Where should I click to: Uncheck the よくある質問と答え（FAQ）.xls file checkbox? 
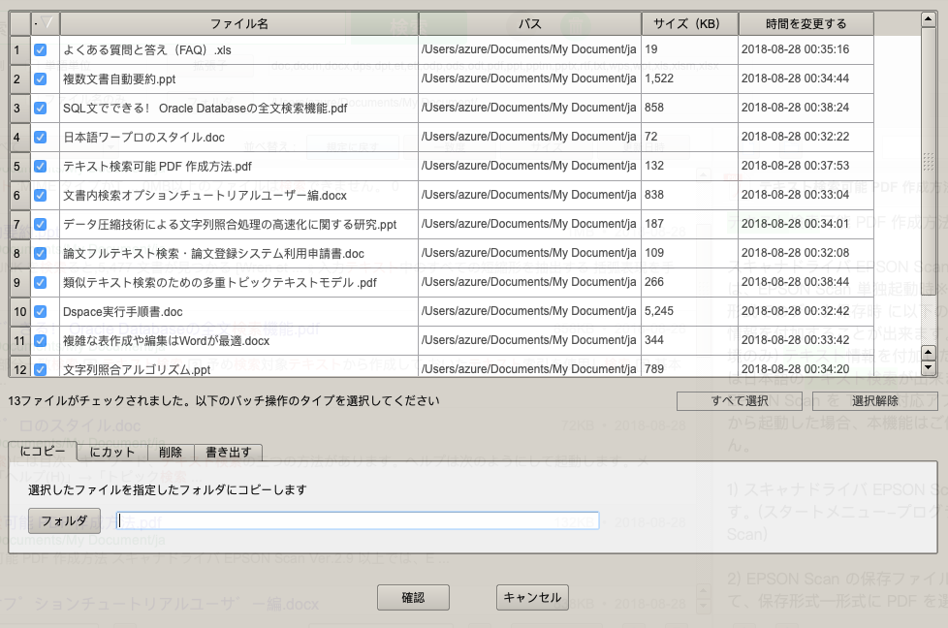(41, 49)
